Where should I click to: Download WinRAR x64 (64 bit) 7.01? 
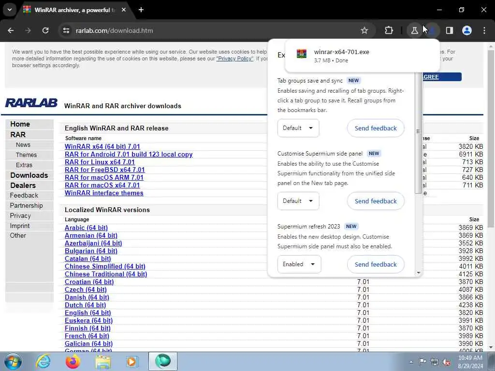point(102,147)
